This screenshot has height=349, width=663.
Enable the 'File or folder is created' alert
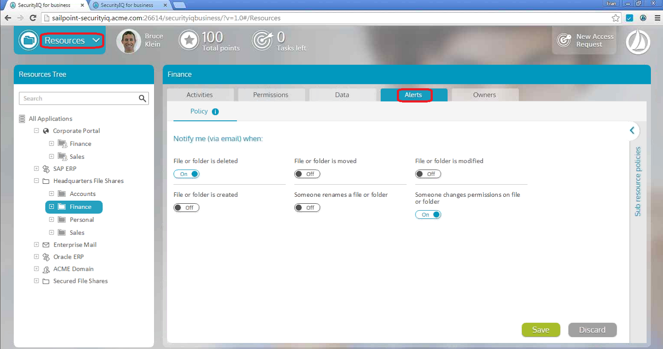pos(187,208)
